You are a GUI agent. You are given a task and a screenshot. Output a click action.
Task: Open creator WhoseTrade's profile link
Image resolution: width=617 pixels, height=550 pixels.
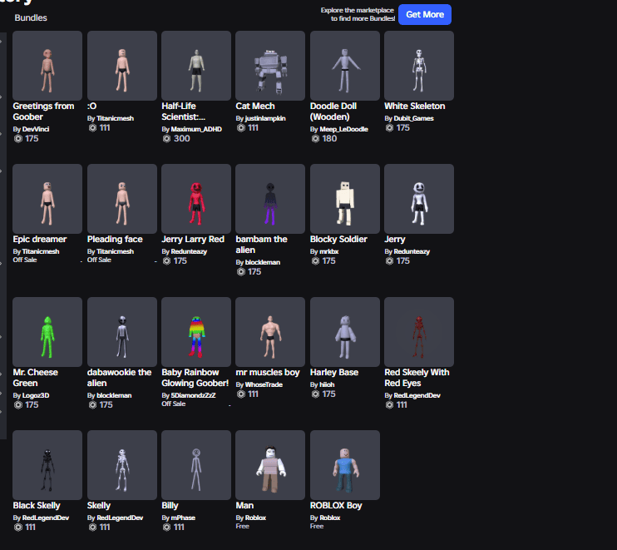click(x=264, y=384)
